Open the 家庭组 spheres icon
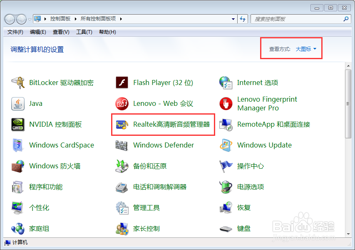Viewport: 355px width, 250px height. tap(18, 229)
